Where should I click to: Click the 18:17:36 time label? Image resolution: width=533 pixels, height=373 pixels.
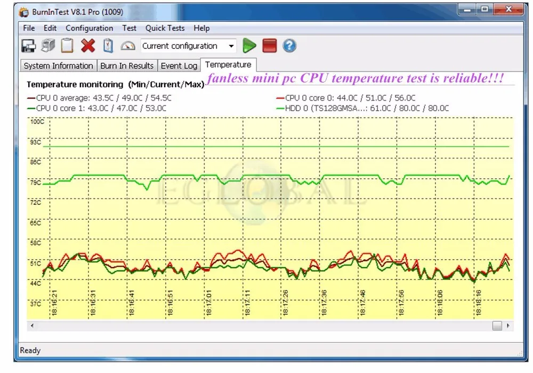[324, 303]
